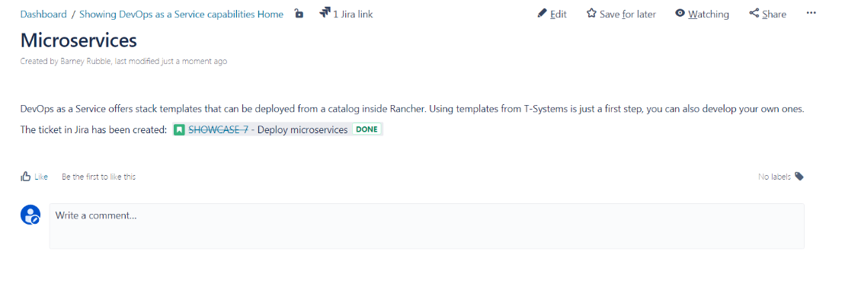845x290 pixels.
Task: Open the Jira link icon
Action: point(325,13)
